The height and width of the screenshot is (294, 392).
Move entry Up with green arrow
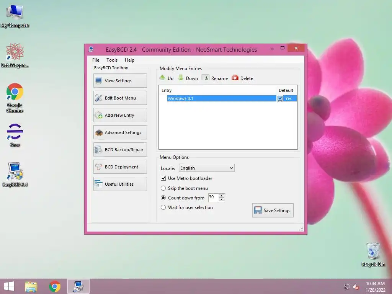tap(167, 78)
